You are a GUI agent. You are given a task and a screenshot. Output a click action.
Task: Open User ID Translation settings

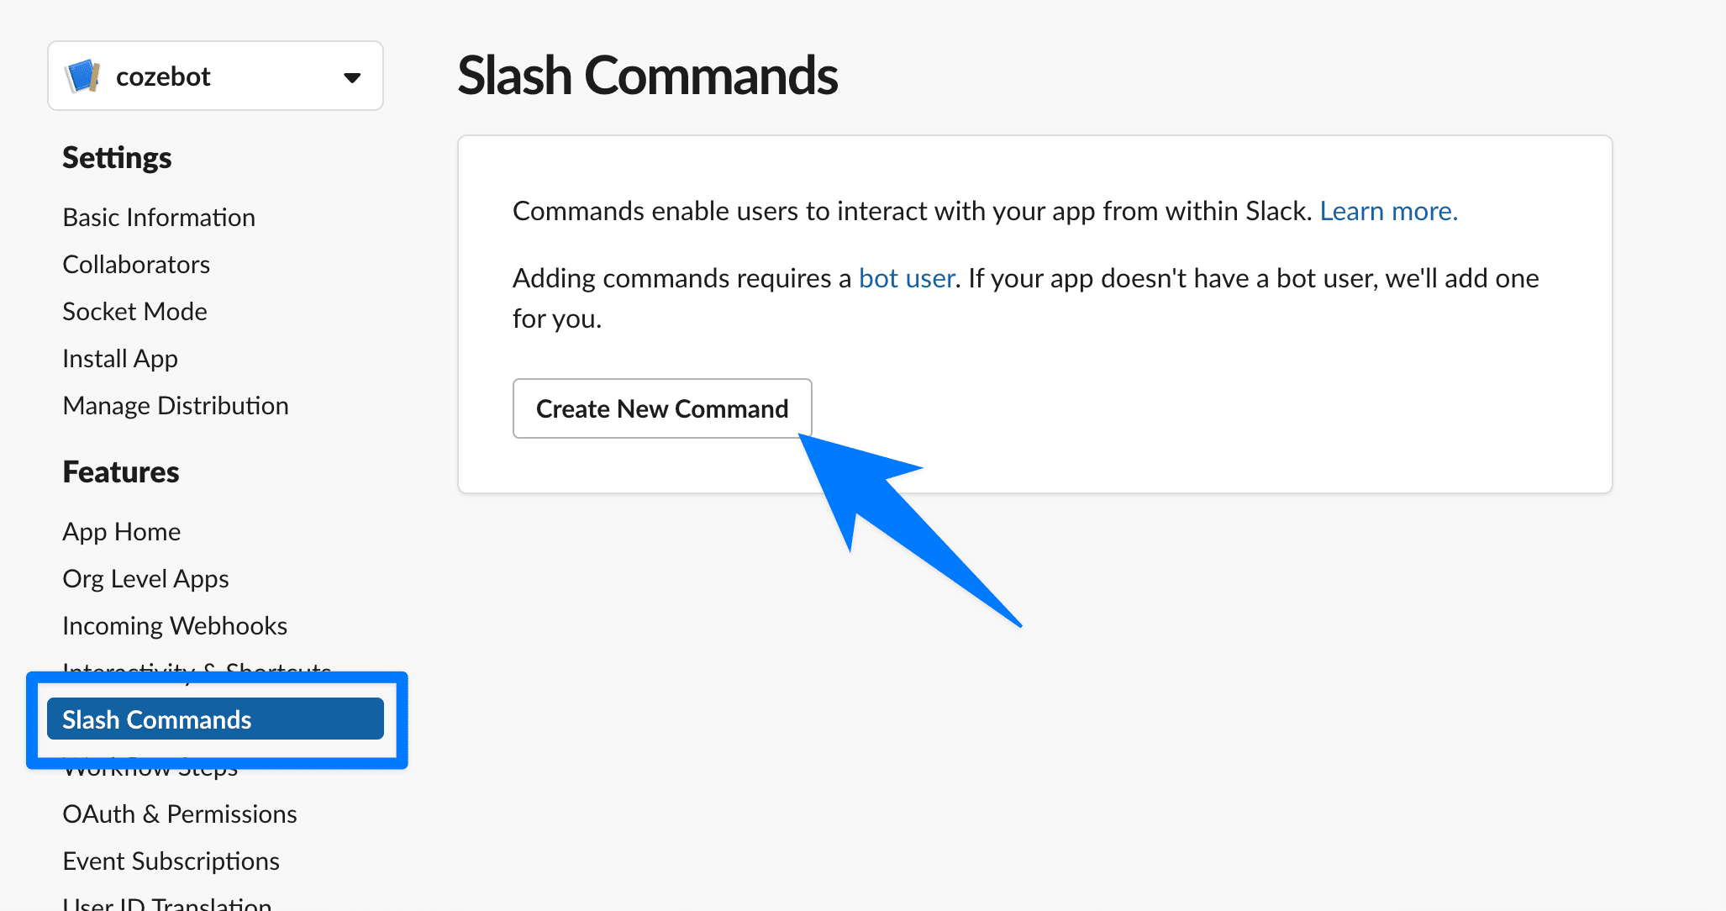point(167,904)
